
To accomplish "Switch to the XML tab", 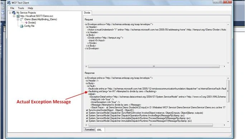I will pyautogui.click(x=99, y=130).
